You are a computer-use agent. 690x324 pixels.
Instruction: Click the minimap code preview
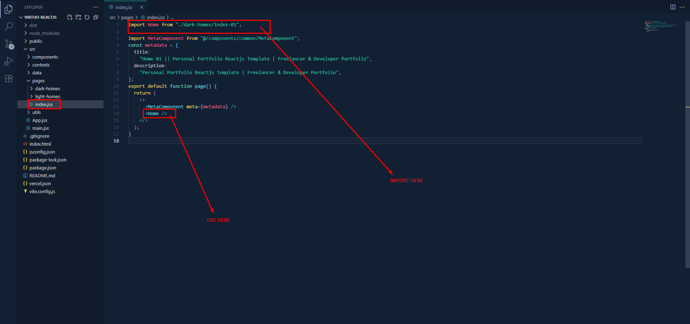661,26
